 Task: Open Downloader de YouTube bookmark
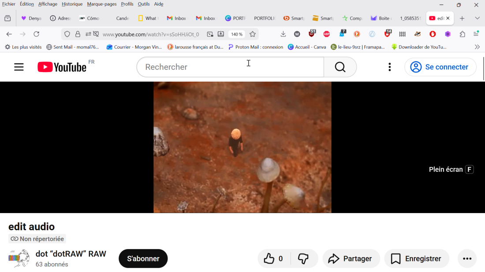click(419, 47)
